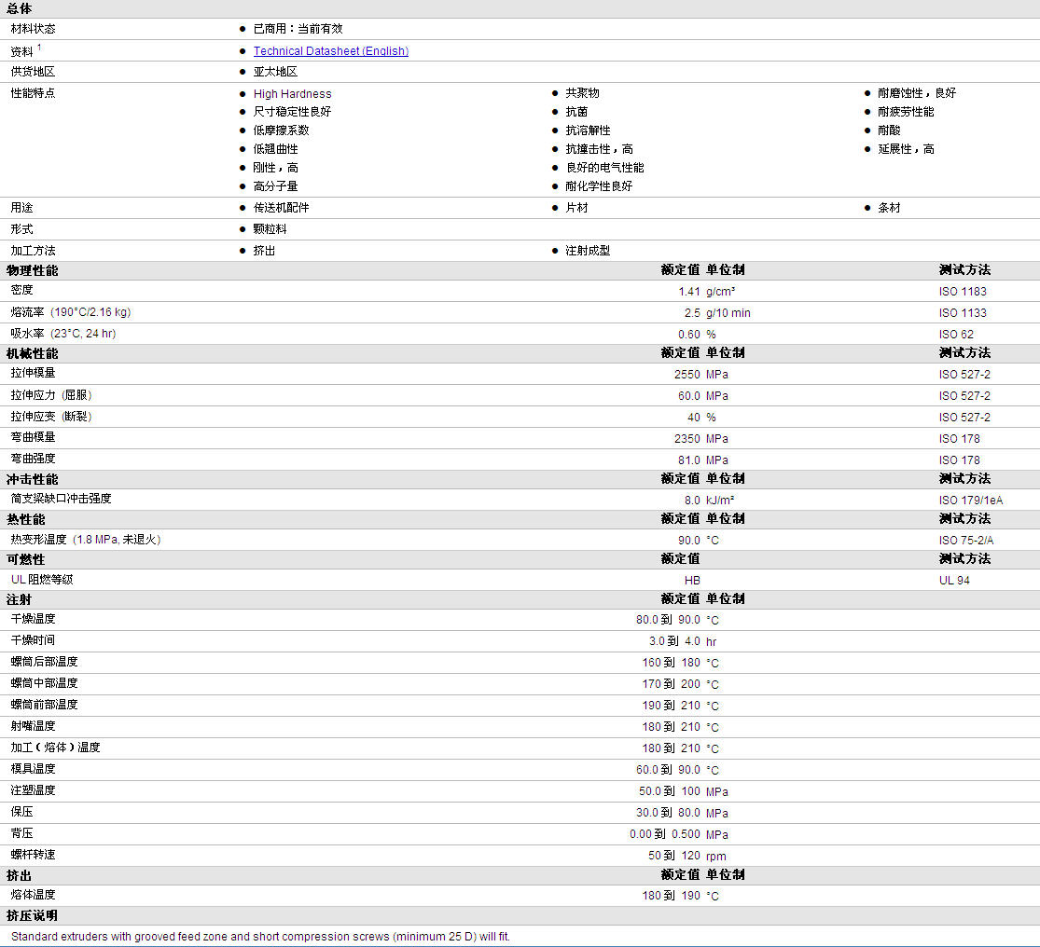Screen dimensions: 1040x947
Task: Select '颗粒料' form entry
Action: coord(270,229)
